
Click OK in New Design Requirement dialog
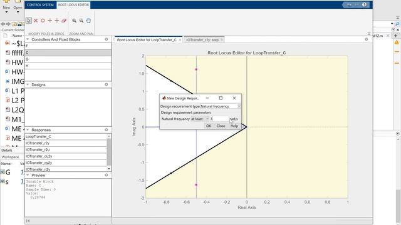pos(209,126)
